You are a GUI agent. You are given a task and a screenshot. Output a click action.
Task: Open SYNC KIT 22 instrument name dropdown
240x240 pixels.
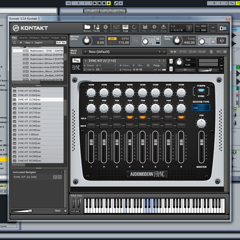click(x=86, y=61)
